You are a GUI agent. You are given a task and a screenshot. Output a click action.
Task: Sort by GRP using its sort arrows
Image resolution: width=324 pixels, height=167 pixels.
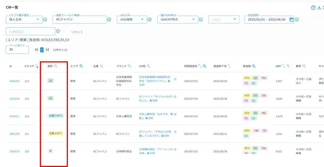pyautogui.click(x=284, y=66)
